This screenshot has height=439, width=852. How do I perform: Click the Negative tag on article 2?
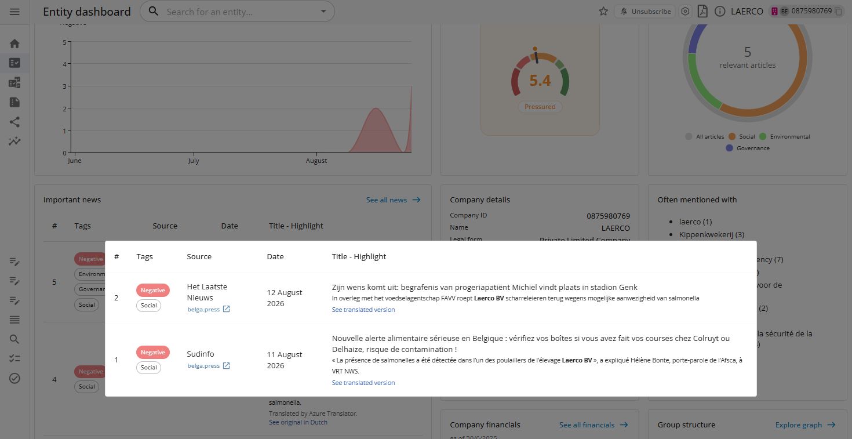pos(153,291)
